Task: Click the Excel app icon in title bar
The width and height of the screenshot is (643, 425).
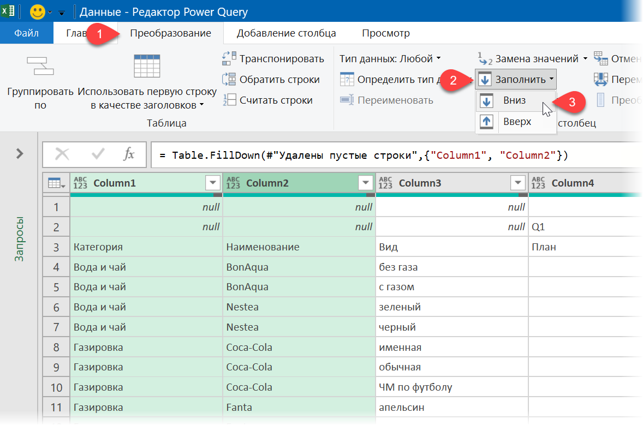Action: [8, 11]
